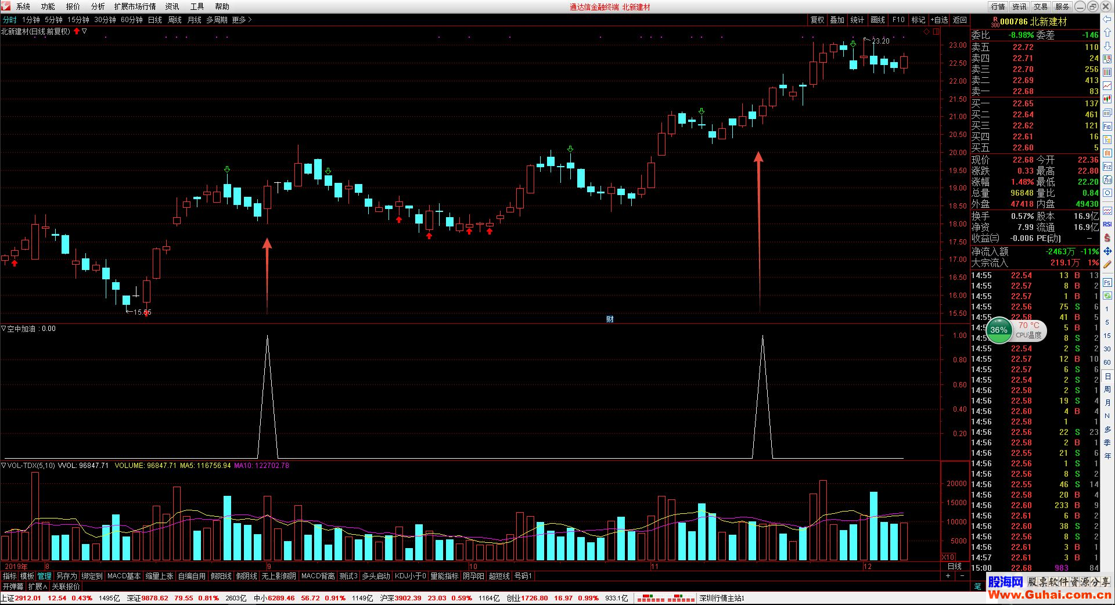Open the 系统 menu
The width and height of the screenshot is (1115, 605).
[x=23, y=6]
